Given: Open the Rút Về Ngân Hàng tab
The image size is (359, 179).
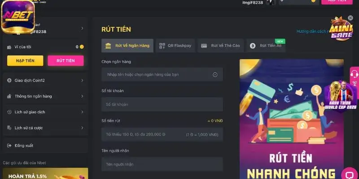Looking at the screenshot, I should [127, 46].
